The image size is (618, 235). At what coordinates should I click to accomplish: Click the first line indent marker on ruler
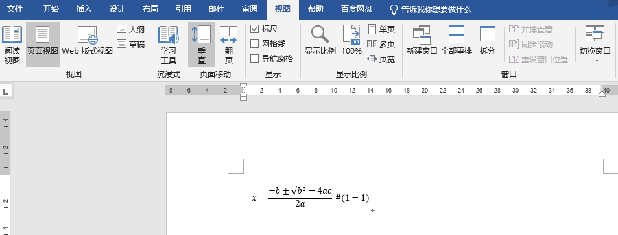coord(244,86)
